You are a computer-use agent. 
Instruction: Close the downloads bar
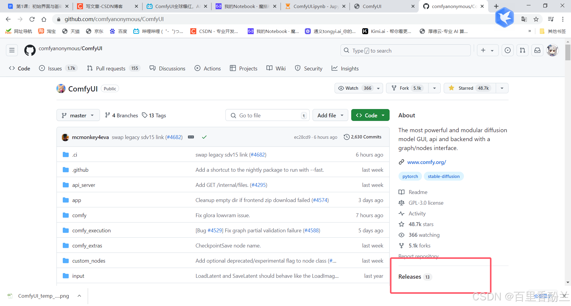point(564,296)
